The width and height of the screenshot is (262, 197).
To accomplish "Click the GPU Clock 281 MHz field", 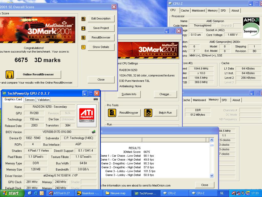I will 32,182.
